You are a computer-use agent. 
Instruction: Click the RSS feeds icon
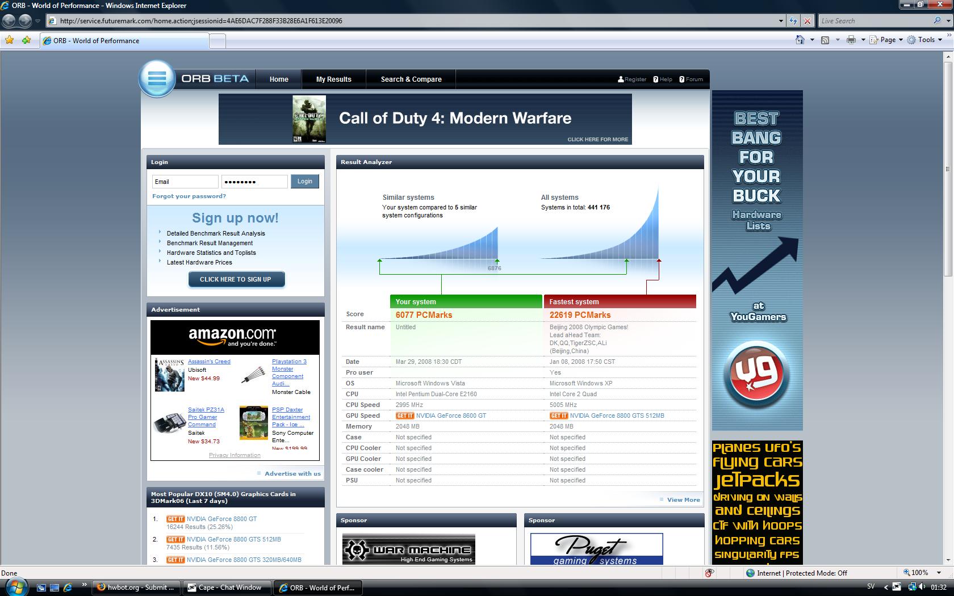point(825,40)
